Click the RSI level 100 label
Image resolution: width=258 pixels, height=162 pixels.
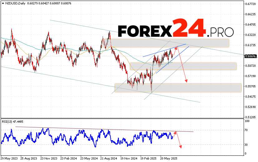[247, 121]
